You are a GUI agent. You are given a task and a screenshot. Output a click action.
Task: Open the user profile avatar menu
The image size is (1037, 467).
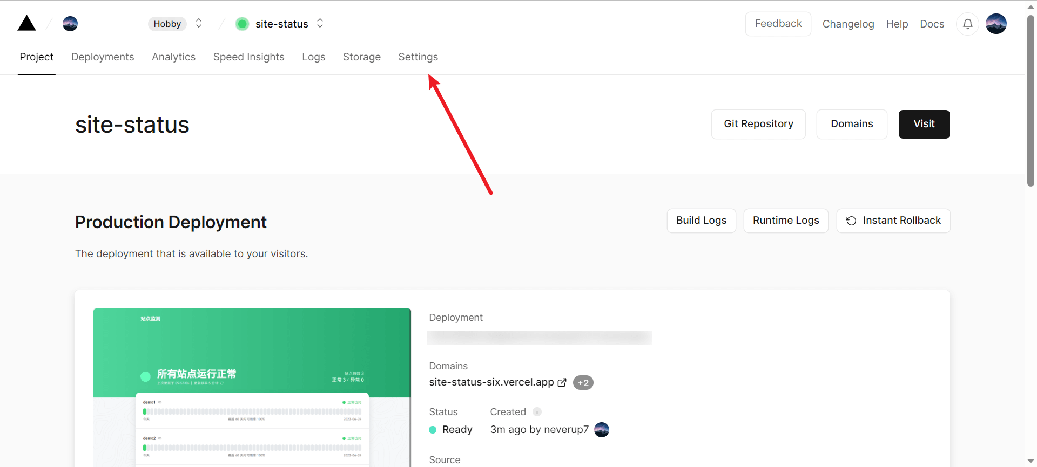point(996,24)
